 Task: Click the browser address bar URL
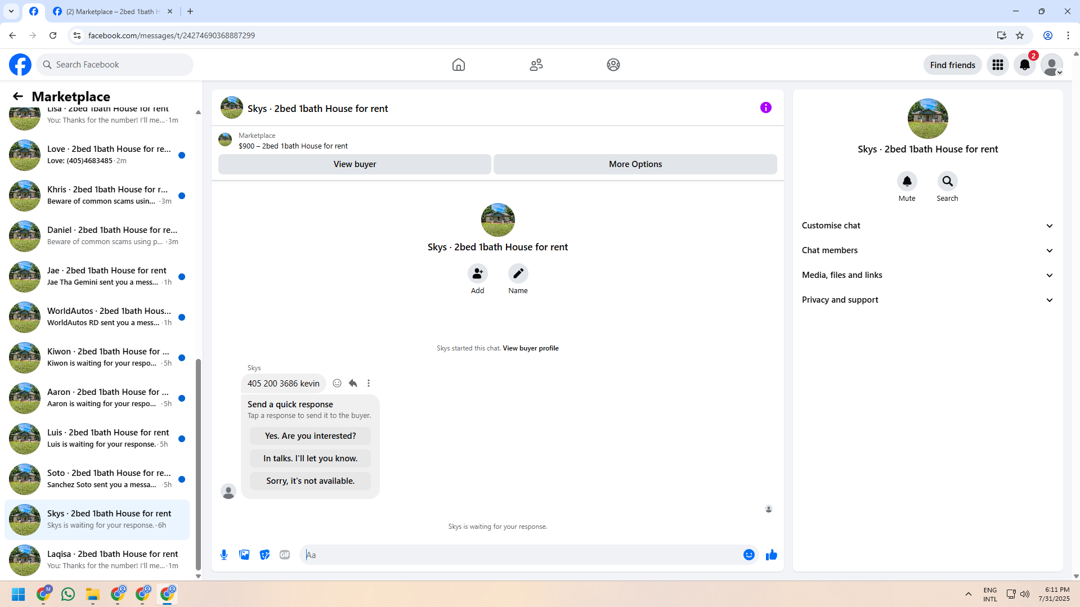(x=171, y=35)
